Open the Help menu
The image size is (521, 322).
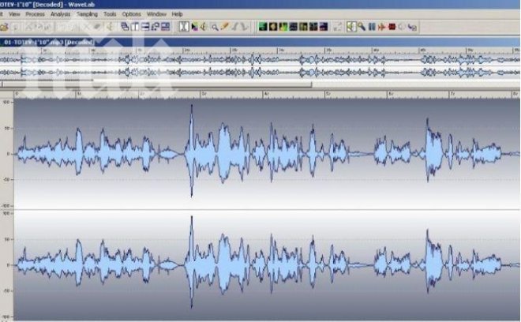(177, 14)
